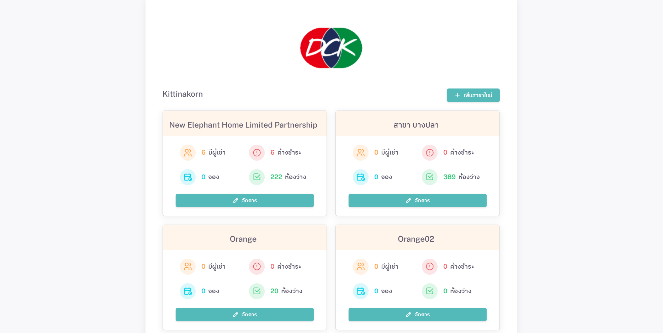Select the New Elephant Home Limited Partnership header
Viewport: 672px width, 333px height.
click(243, 125)
